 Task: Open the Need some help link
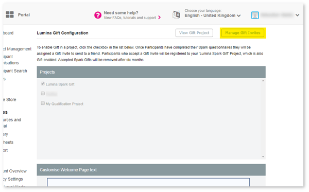(121, 13)
